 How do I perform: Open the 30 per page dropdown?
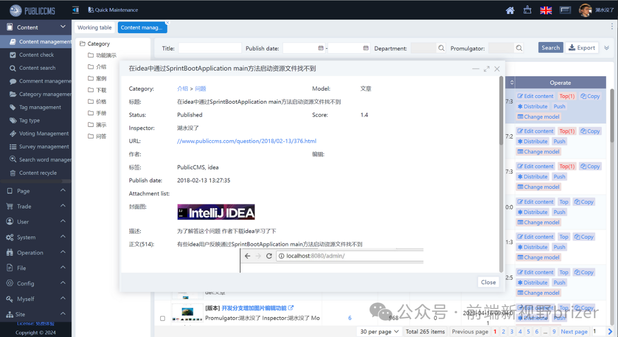pyautogui.click(x=379, y=331)
